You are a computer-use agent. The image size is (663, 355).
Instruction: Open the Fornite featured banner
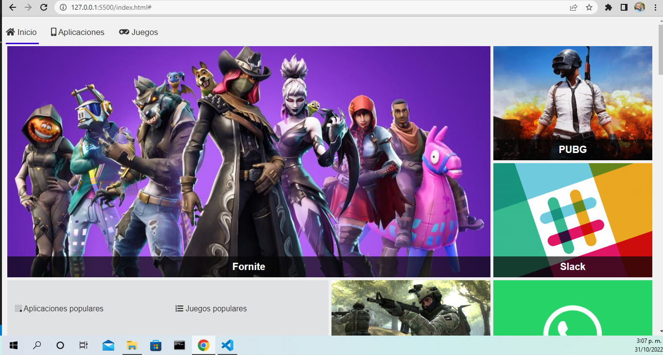click(249, 162)
